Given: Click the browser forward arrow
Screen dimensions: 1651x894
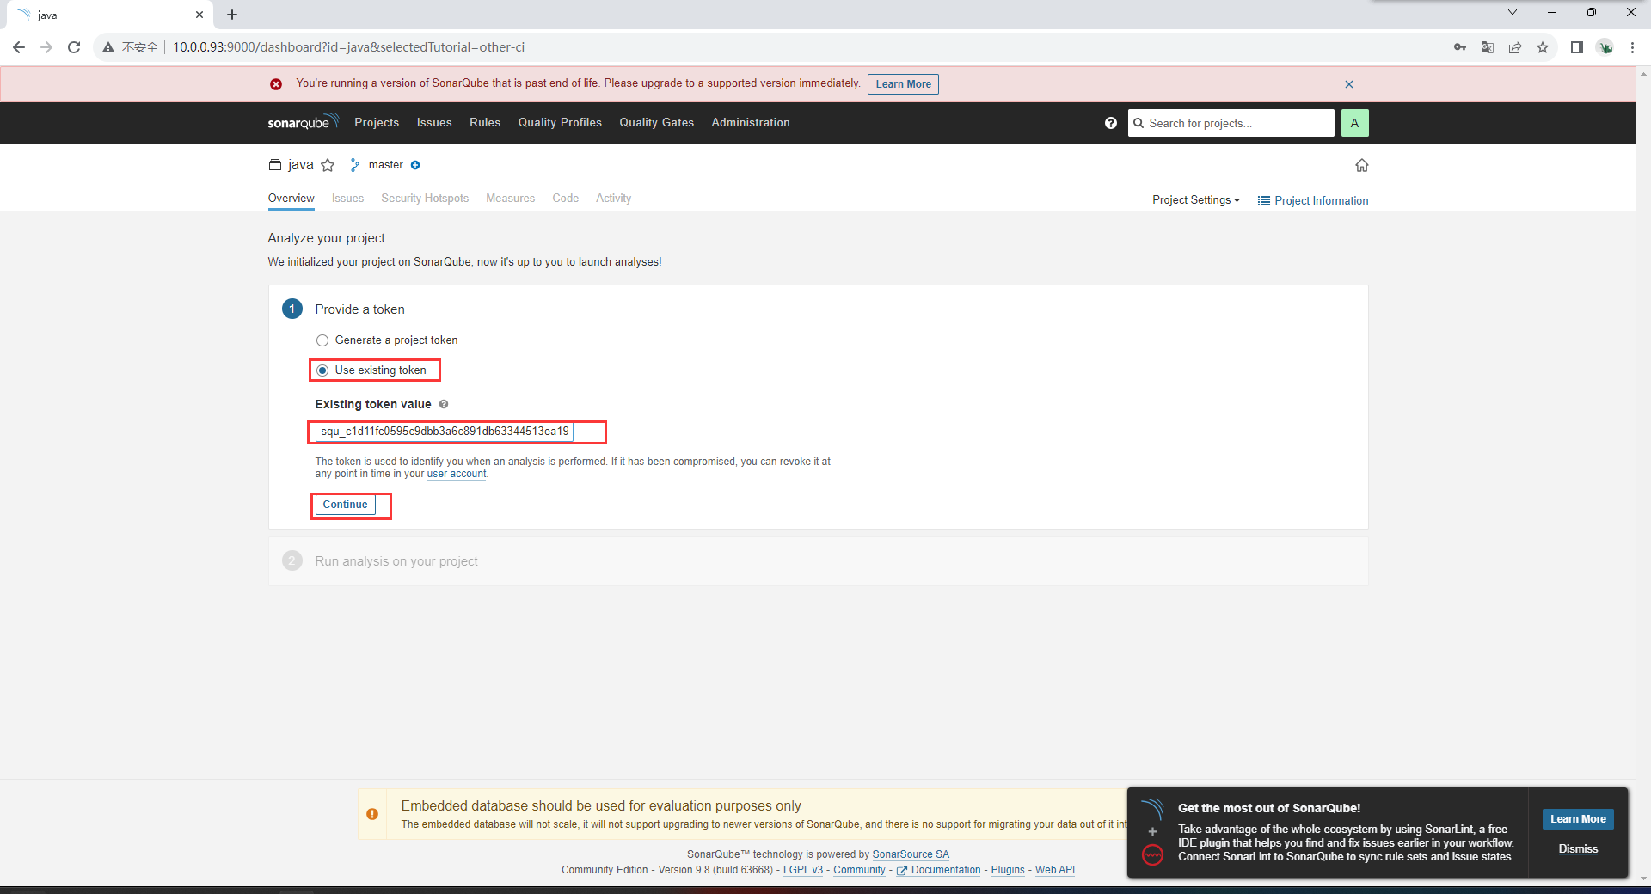Looking at the screenshot, I should tap(46, 47).
